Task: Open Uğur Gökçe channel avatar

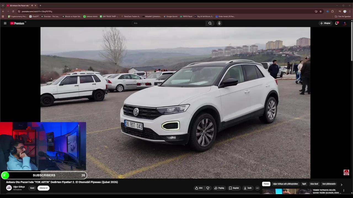Action: (9, 188)
